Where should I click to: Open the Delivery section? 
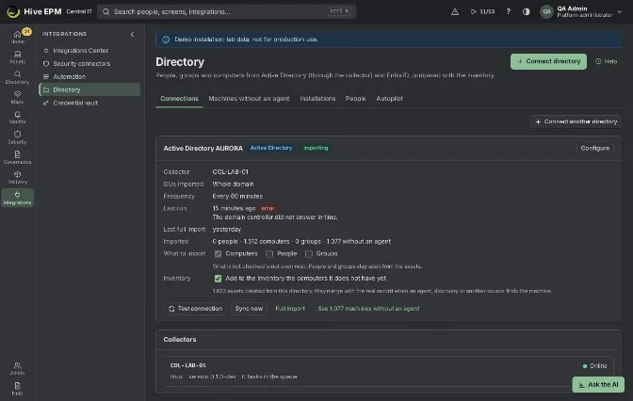tap(17, 177)
